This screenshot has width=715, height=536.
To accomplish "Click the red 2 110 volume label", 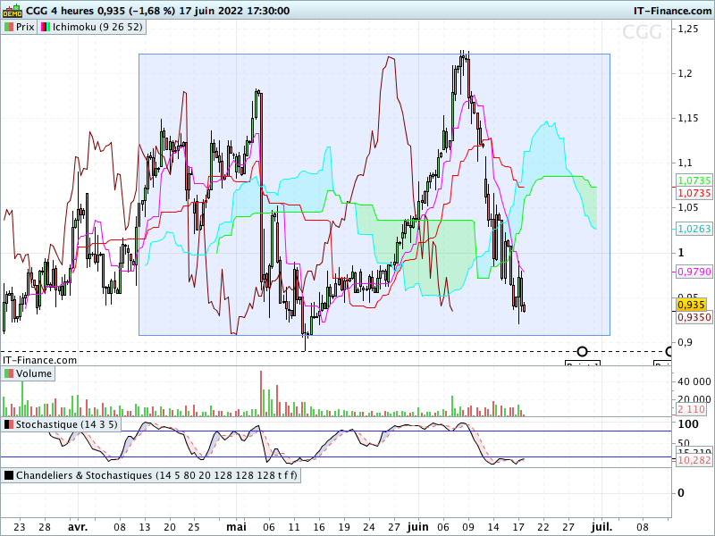I will click(692, 409).
